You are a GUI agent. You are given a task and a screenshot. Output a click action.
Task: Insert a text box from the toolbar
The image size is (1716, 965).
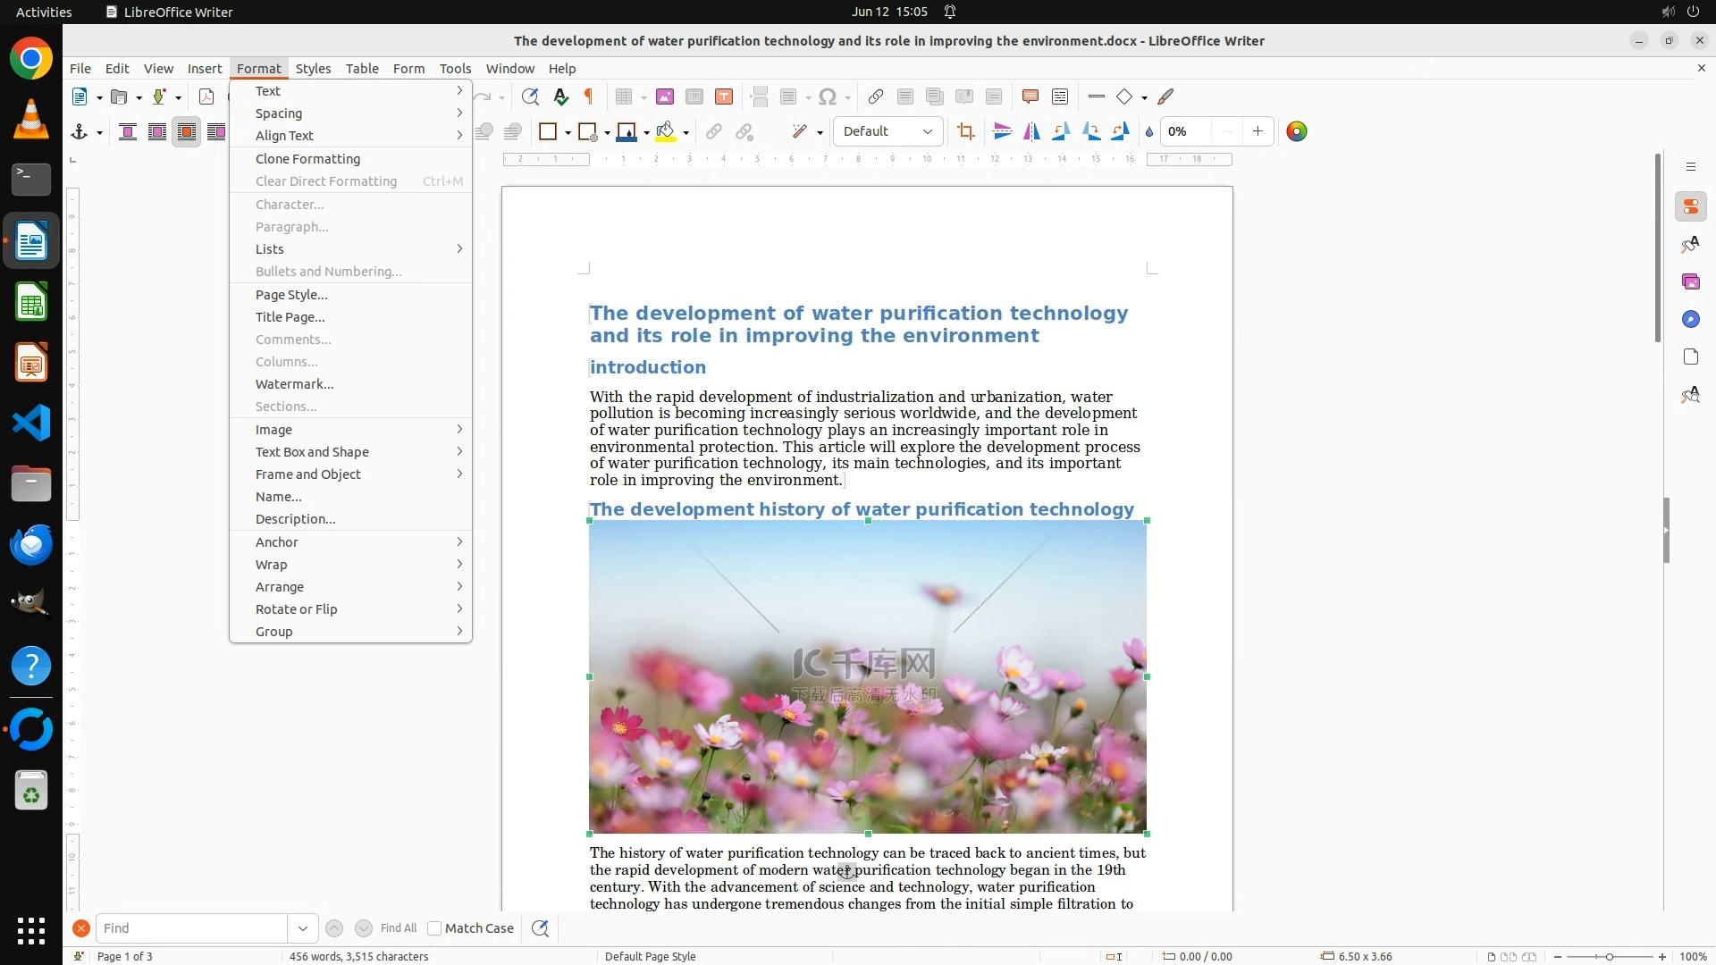[724, 97]
